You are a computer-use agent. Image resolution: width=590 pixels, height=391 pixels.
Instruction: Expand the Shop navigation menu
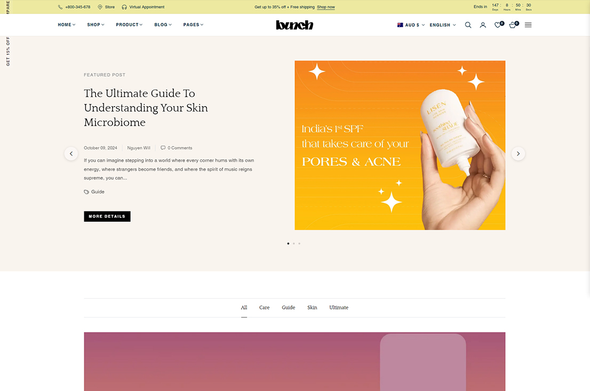click(x=95, y=25)
